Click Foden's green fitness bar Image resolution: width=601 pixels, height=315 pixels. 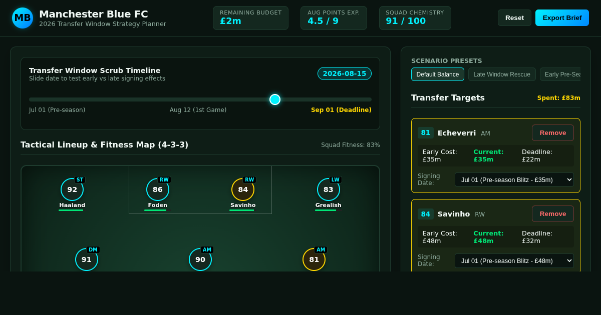(155, 210)
